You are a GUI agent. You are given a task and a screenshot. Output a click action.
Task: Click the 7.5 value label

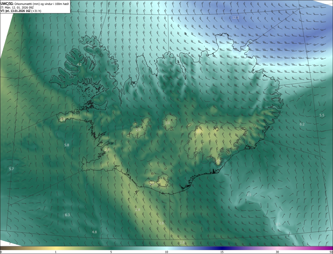point(249,195)
